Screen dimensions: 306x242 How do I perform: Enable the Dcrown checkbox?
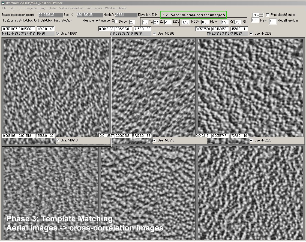[116, 22]
